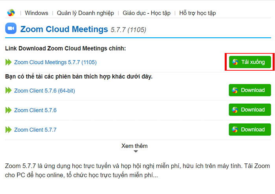Open the Zoom Cloud Meetings 5.7.7 (1105) link
275x194 pixels.
55,62
